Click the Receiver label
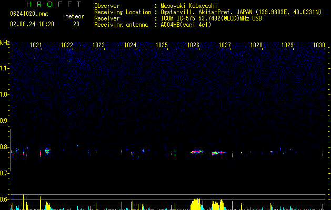 [x=107, y=18]
